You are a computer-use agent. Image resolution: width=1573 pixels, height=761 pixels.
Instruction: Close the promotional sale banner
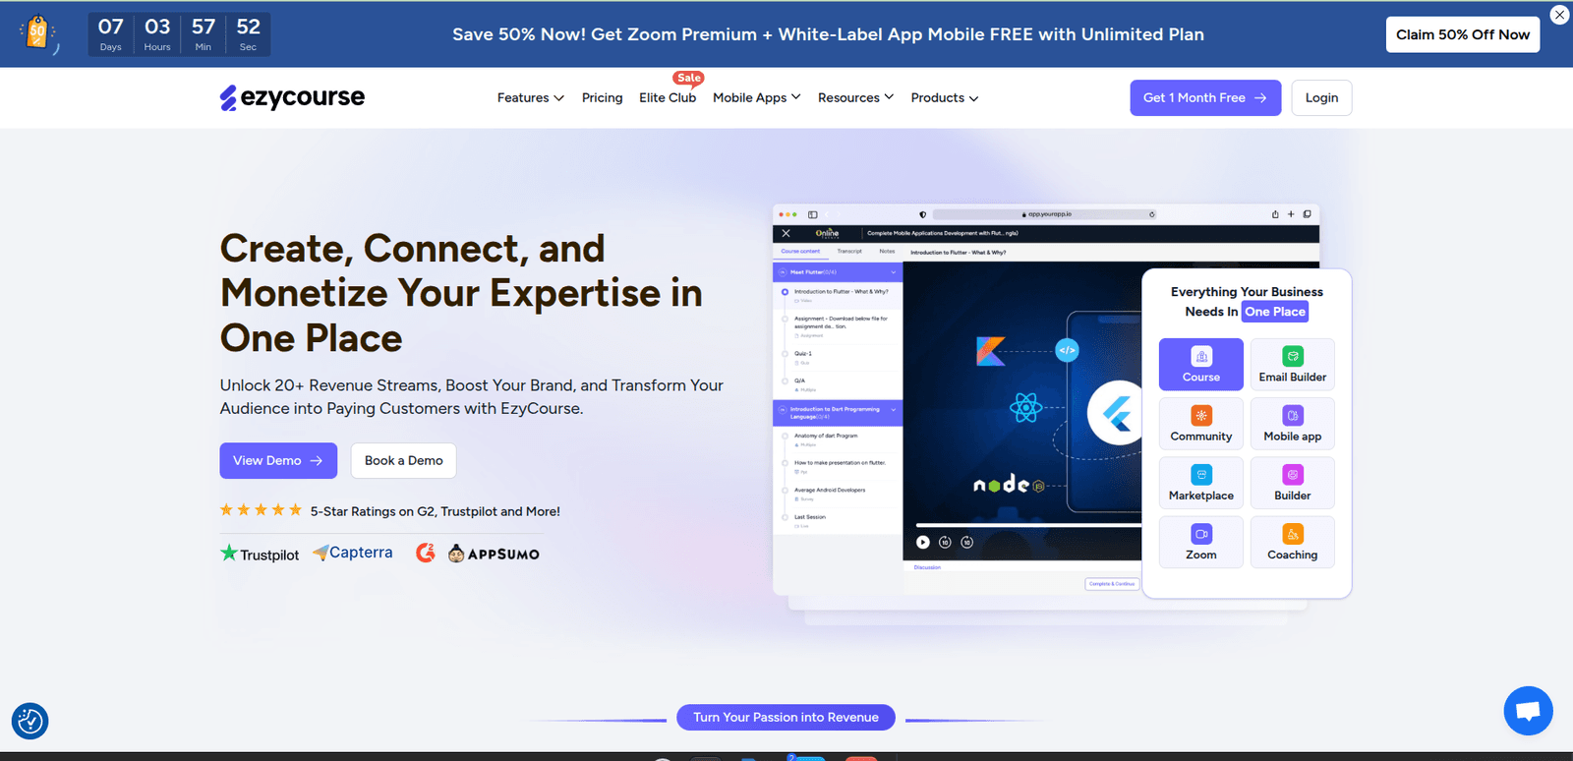coord(1559,15)
